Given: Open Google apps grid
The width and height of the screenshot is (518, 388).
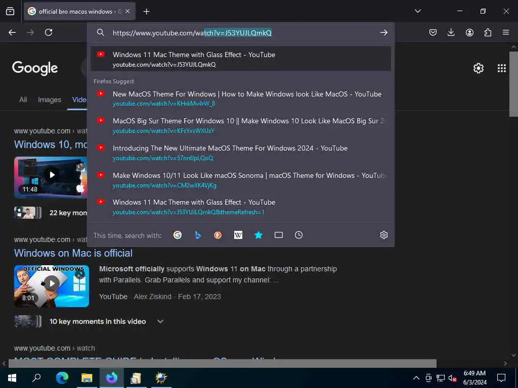Looking at the screenshot, I should coord(501,68).
